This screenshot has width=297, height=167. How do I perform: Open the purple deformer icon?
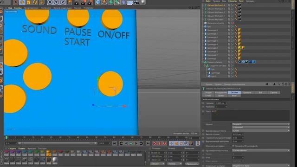124,2
